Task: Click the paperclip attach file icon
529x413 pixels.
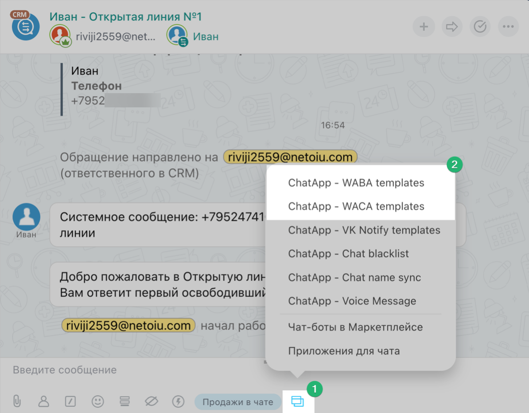Action: tap(17, 401)
